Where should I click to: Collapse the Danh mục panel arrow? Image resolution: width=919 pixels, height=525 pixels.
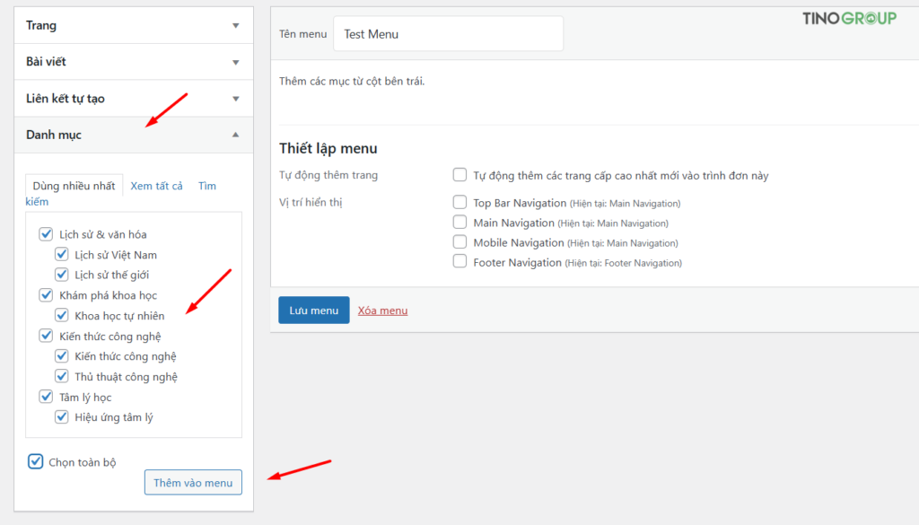(x=236, y=135)
